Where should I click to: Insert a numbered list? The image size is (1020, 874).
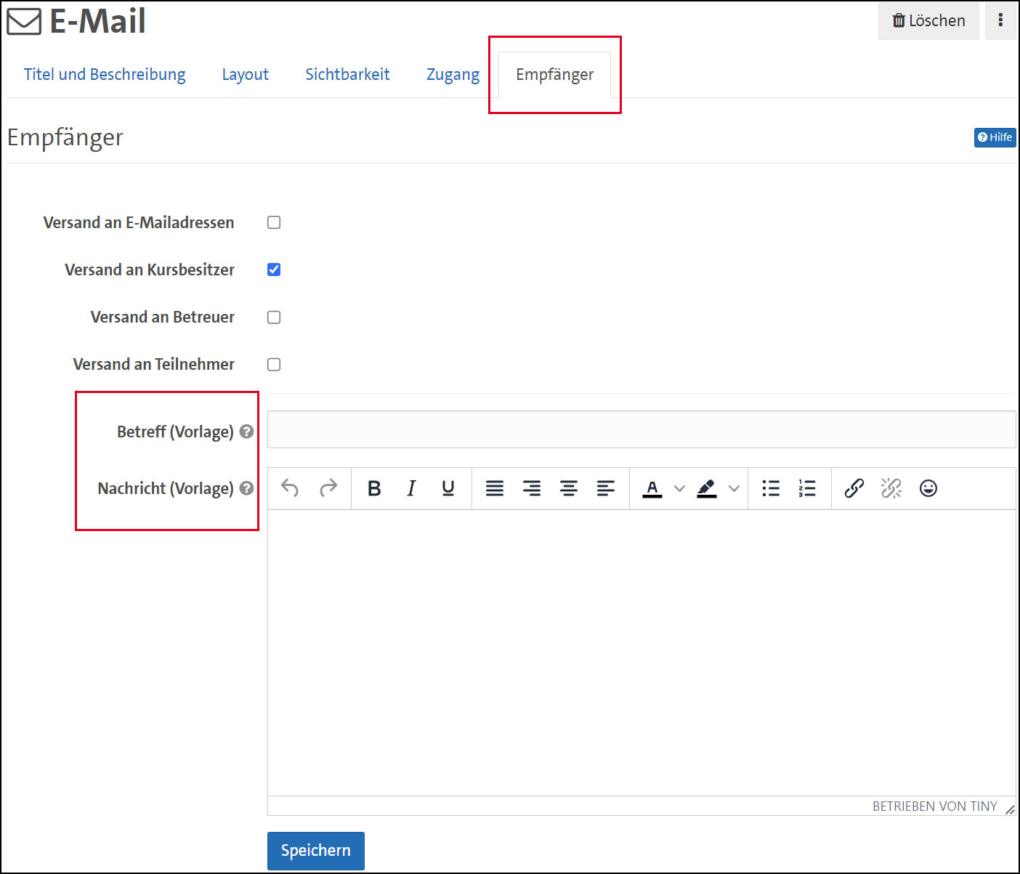[807, 488]
